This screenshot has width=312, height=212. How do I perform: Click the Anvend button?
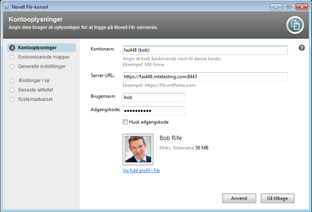[239, 198]
